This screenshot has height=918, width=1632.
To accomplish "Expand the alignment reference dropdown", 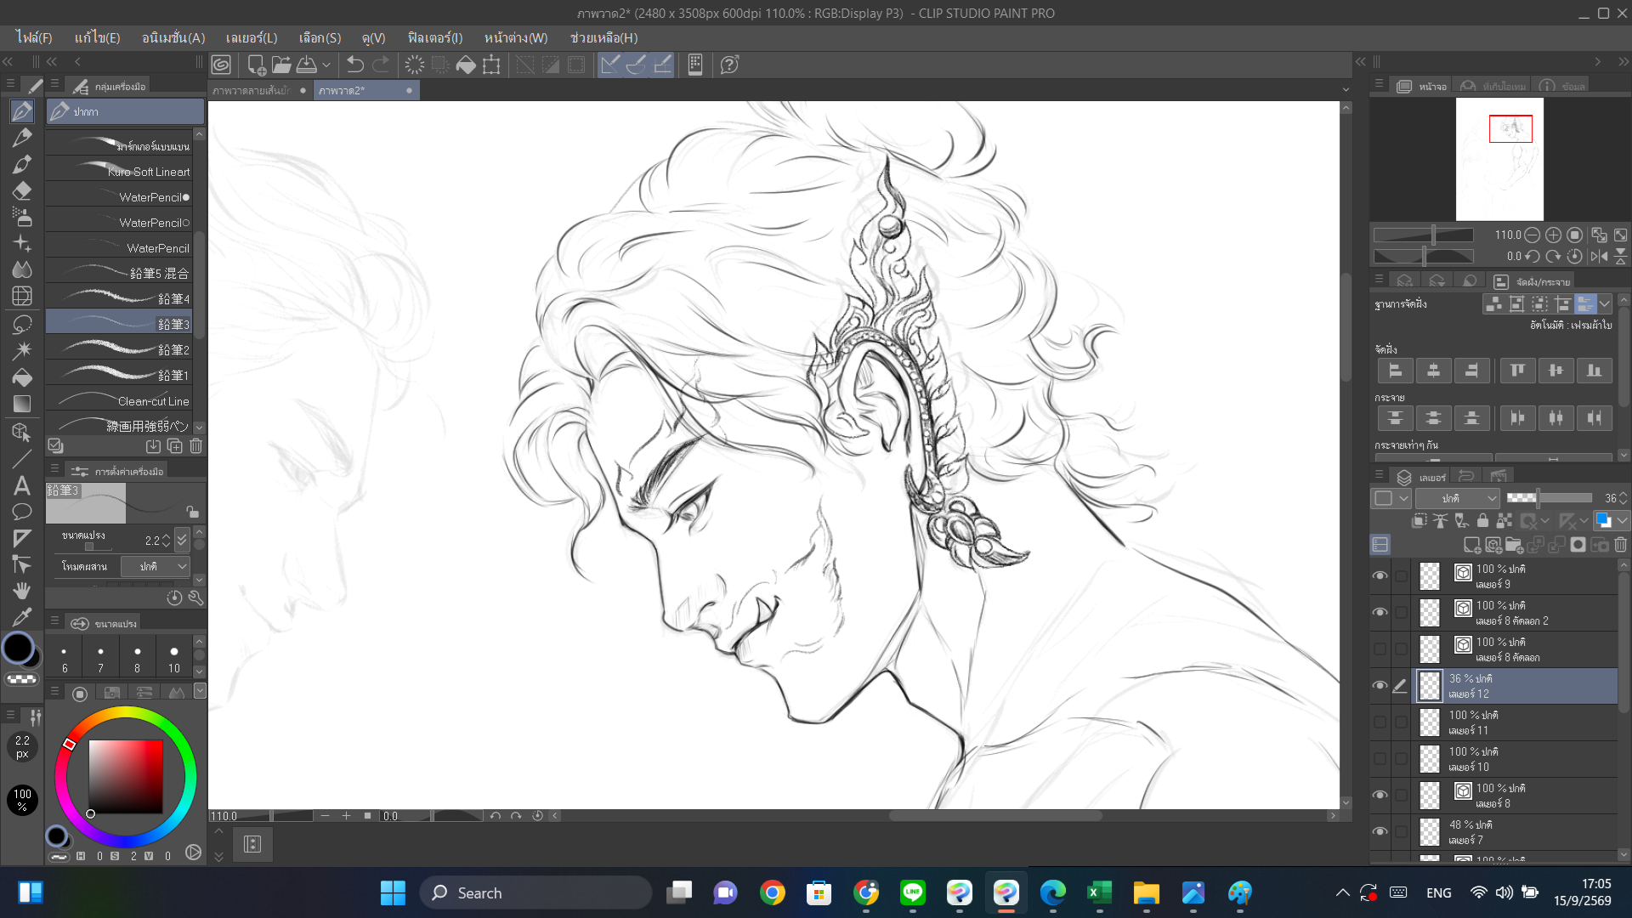I will tap(1605, 304).
